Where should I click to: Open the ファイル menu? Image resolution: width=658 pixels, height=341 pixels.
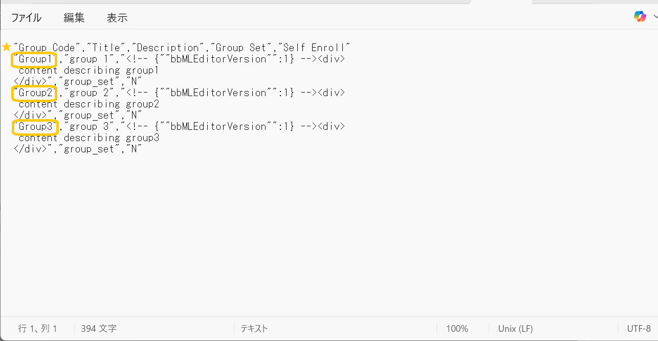pyautogui.click(x=26, y=18)
